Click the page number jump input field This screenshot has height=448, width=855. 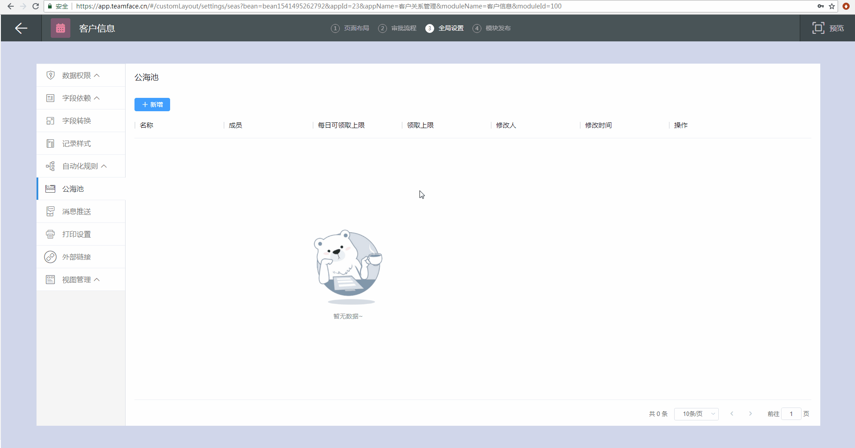click(791, 414)
